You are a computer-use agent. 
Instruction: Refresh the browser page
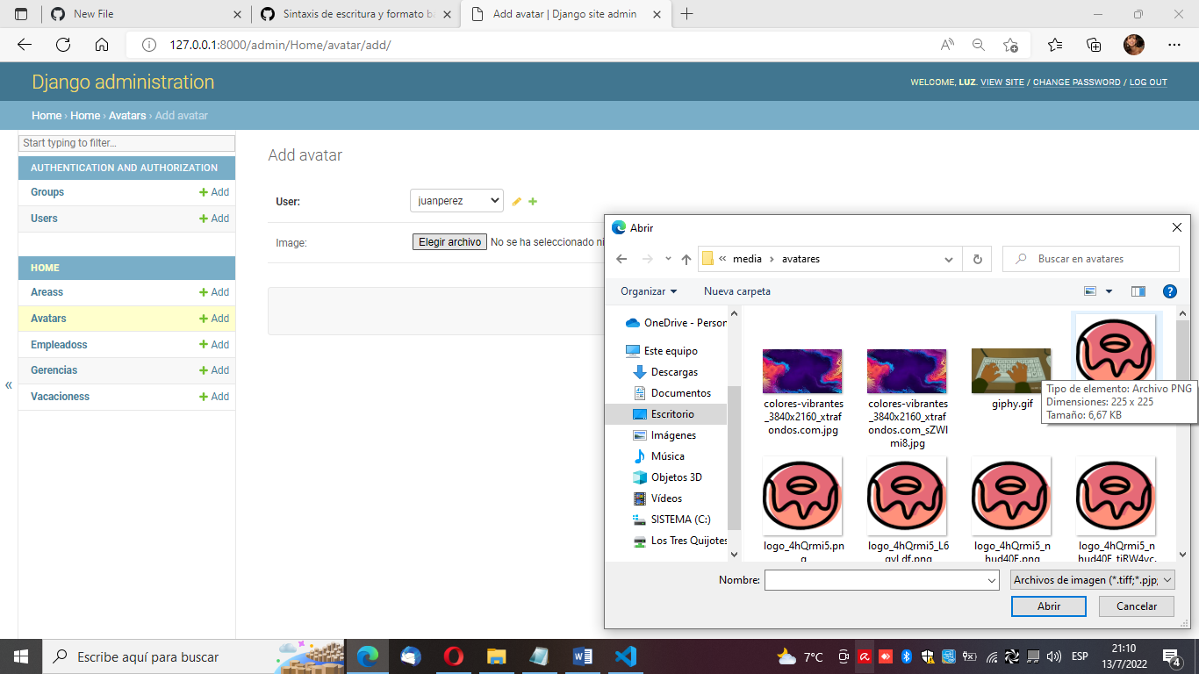point(63,45)
